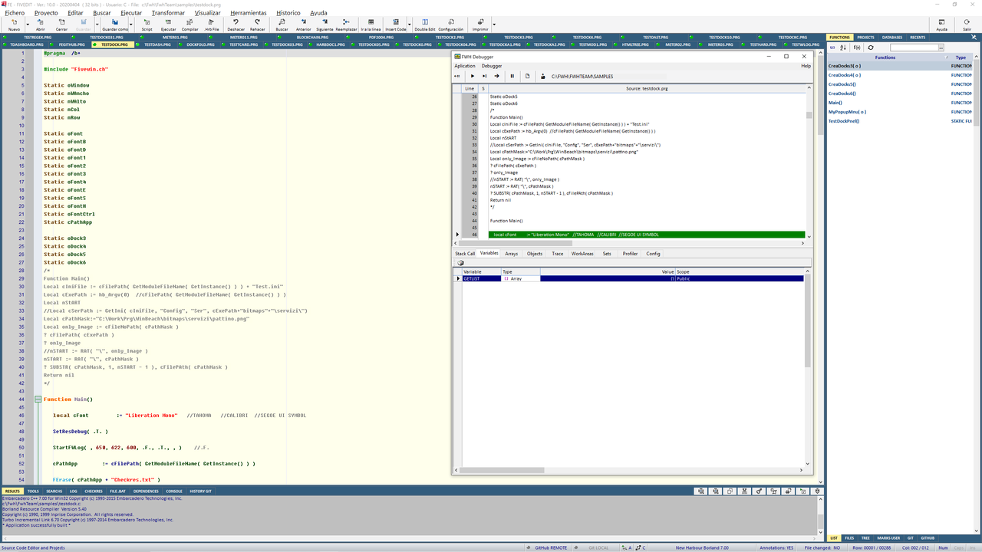Switch to the Stack Call debugger tab
The width and height of the screenshot is (982, 552).
click(x=465, y=253)
